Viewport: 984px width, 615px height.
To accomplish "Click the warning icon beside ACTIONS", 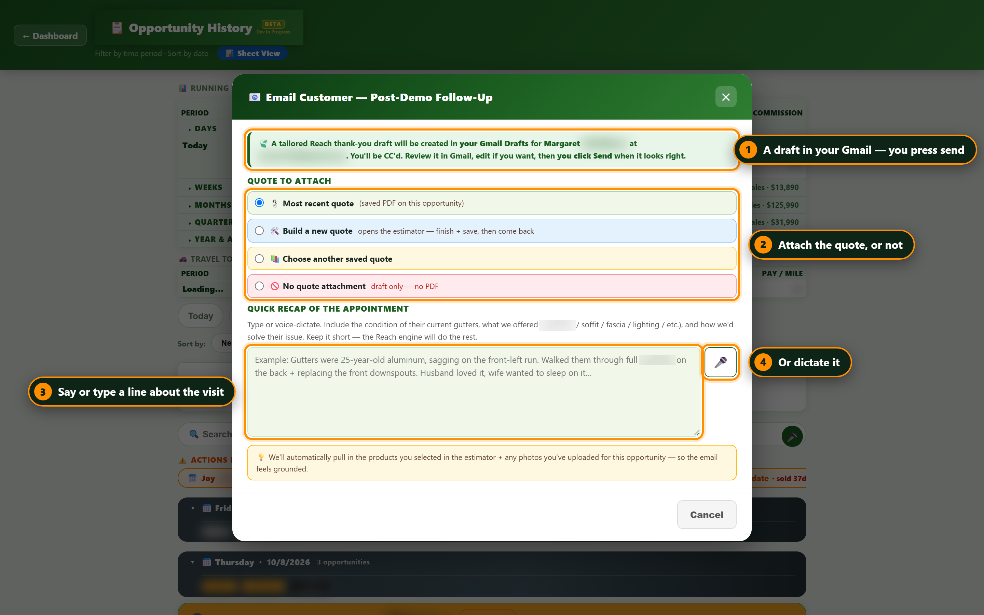I will tap(183, 460).
